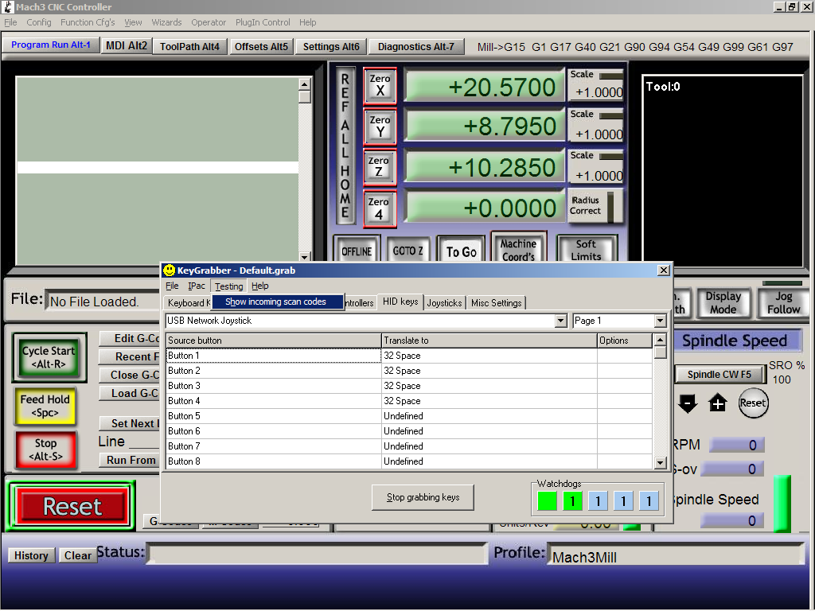Image resolution: width=815 pixels, height=611 pixels.
Task: Click the first green watchdog indicator
Action: coord(547,501)
